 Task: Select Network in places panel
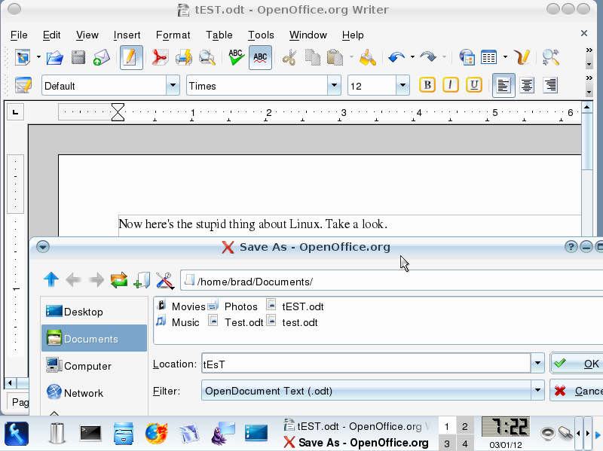pos(94,392)
